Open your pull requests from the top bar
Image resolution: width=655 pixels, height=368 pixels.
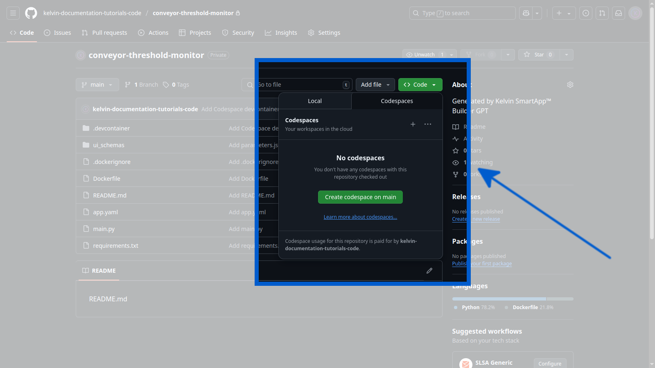(602, 13)
